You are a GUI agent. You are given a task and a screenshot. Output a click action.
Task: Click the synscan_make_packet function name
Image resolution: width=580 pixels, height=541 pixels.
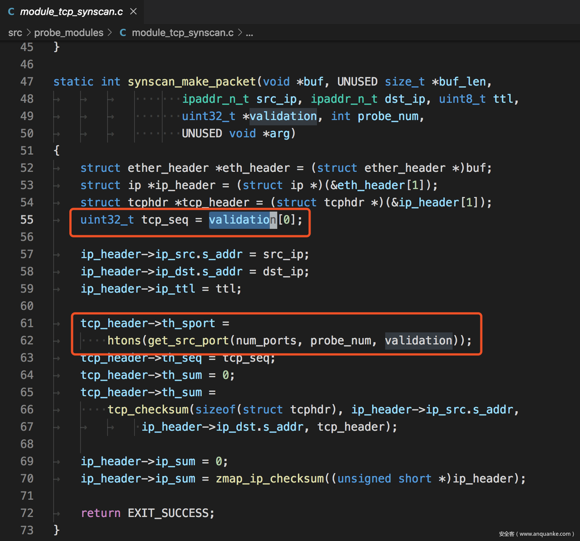[x=193, y=82]
